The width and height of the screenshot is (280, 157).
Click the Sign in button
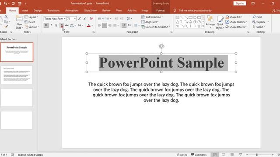(x=239, y=3)
